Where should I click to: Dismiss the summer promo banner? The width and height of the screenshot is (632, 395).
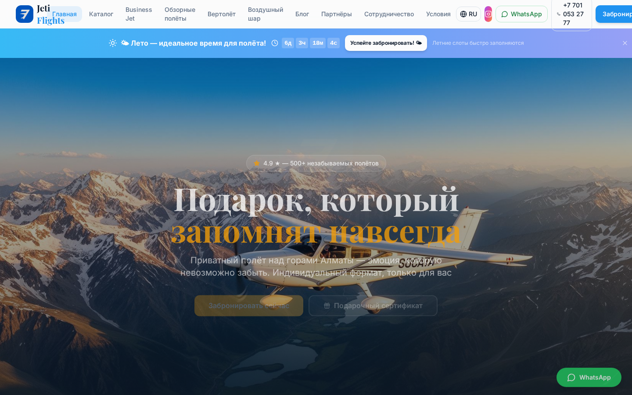(625, 43)
